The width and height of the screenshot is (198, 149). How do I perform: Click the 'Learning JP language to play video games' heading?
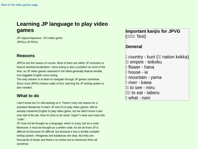(62, 27)
